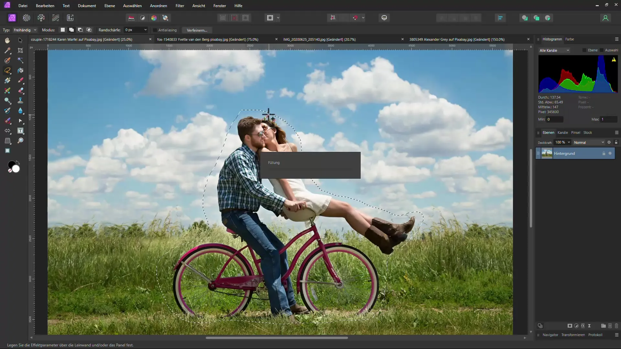Select the Move (arrow) tool

pos(20,40)
